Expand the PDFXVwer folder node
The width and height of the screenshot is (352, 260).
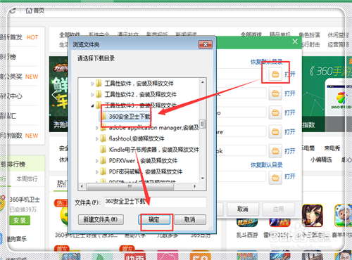[x=96, y=161]
